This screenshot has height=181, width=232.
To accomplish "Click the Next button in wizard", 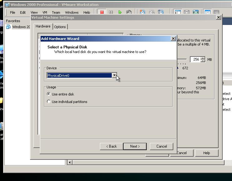I will point(135,146).
